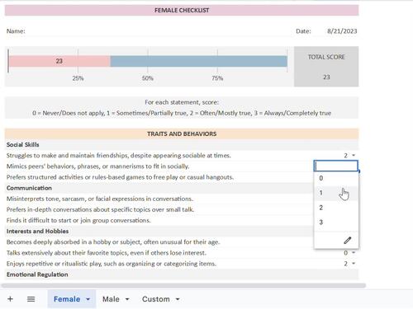Select 'Becomes deeply absorbed' statement
Image resolution: width=413 pixels, height=309 pixels.
(x=113, y=242)
